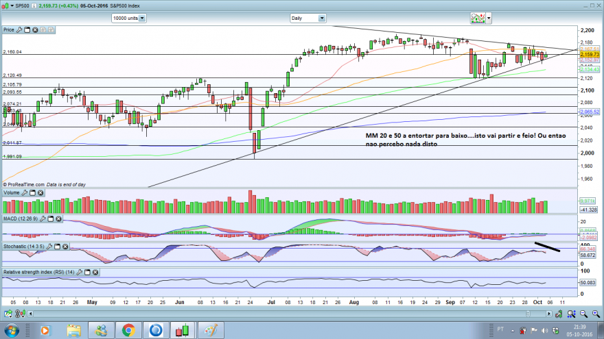Zoom out the chart with the minus magnifier
Screen dimensions: 604x339
pos(583,314)
